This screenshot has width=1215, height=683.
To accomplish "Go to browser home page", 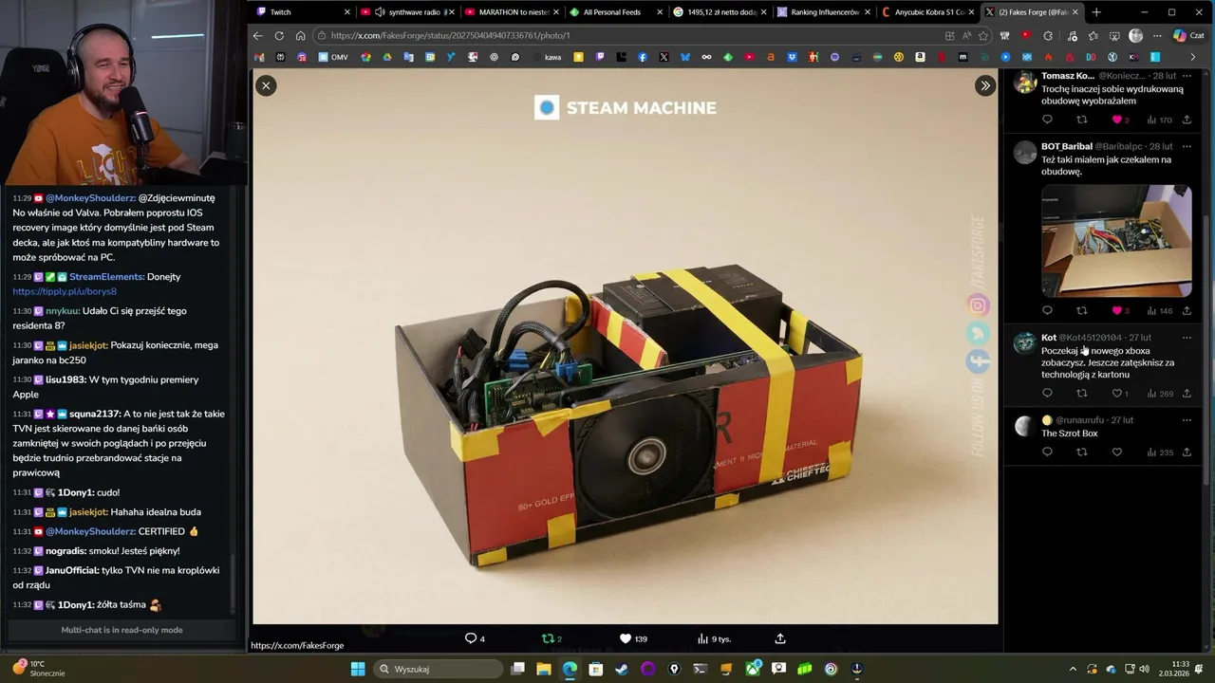I will [300, 35].
